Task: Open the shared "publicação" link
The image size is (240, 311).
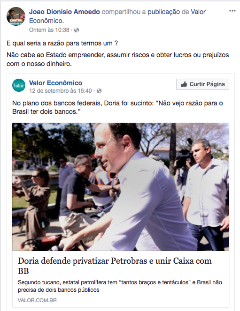Action: tap(163, 12)
